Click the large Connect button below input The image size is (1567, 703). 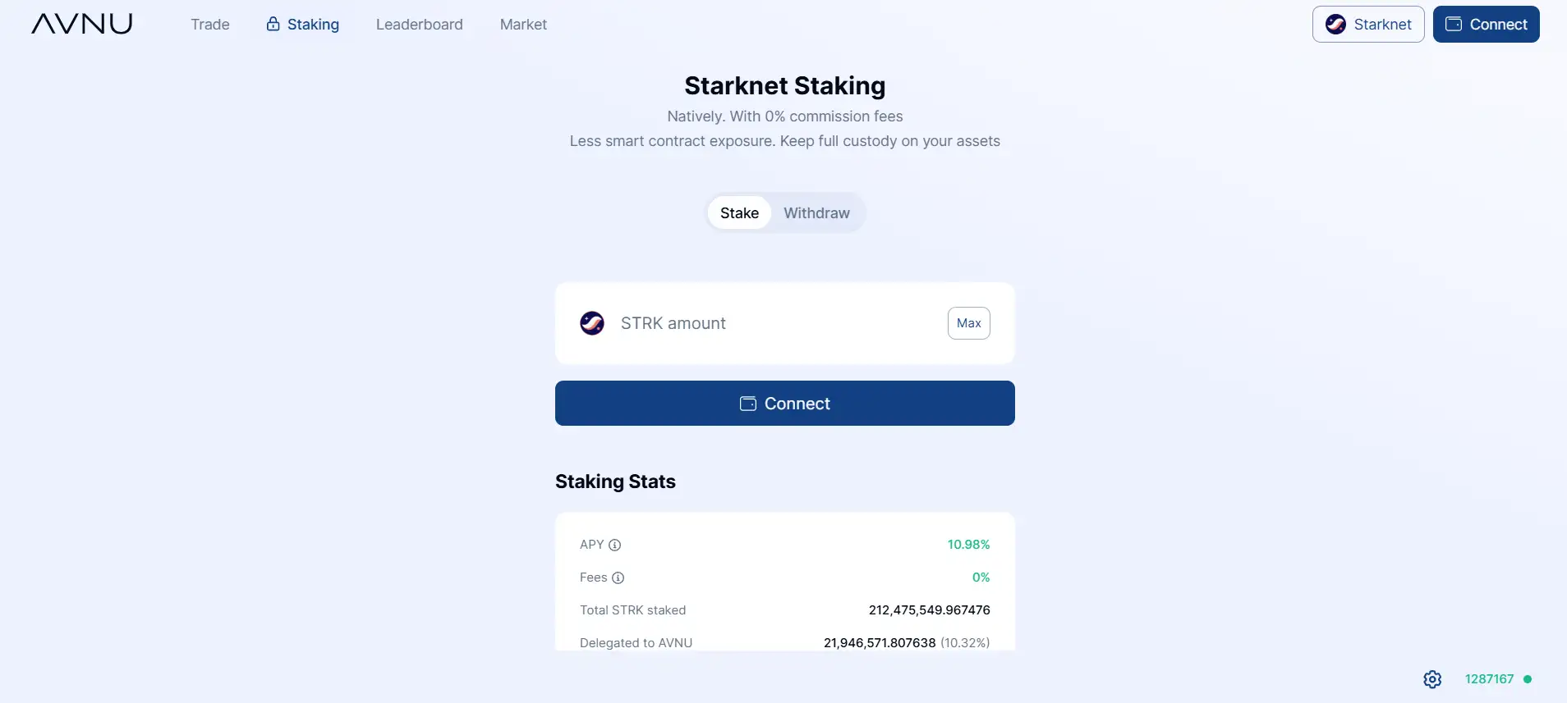(785, 404)
